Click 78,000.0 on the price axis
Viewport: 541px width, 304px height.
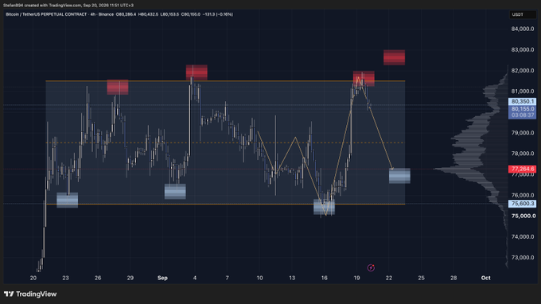(x=523, y=154)
